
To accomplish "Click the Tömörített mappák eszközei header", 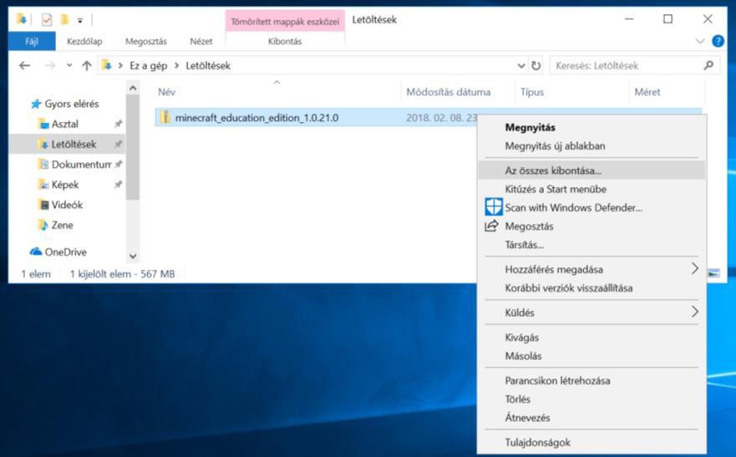I will pos(285,22).
